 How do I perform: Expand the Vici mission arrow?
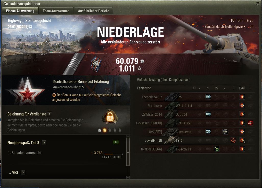[x=23, y=172]
